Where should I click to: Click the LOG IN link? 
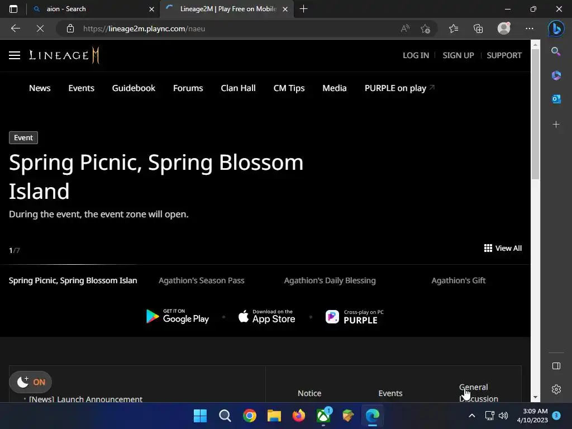[416, 55]
